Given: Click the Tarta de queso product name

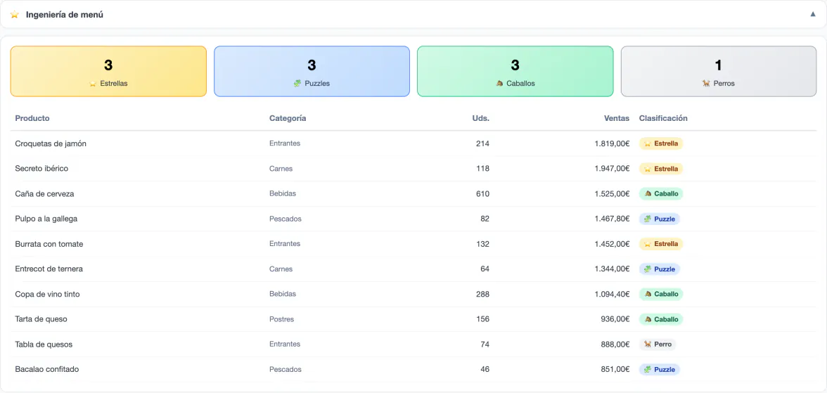Looking at the screenshot, I should point(41,319).
